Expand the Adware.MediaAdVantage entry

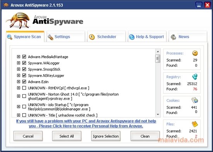tap(19, 57)
